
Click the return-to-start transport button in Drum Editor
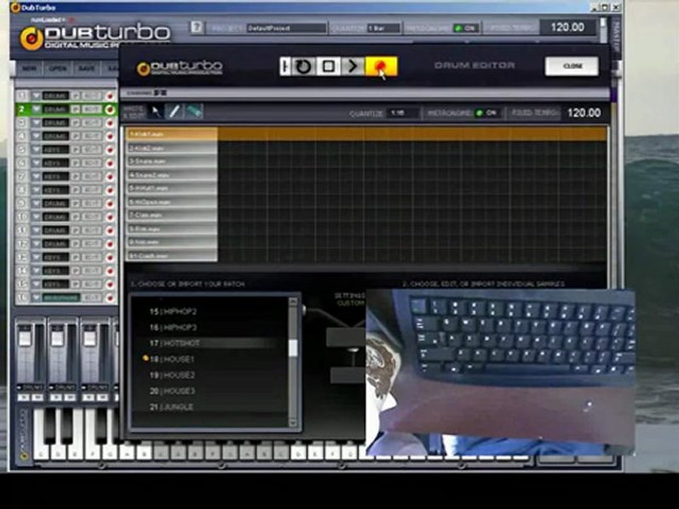(x=284, y=66)
